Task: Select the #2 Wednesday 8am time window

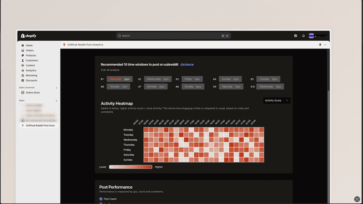Action: 158,79
